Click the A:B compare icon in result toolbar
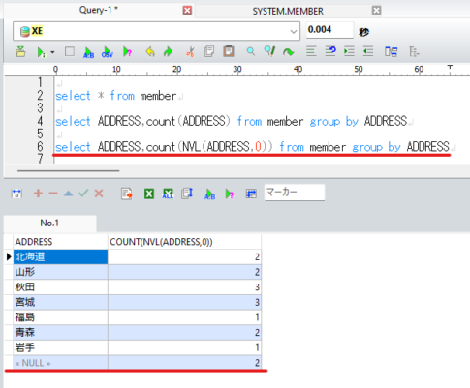 pos(209,194)
